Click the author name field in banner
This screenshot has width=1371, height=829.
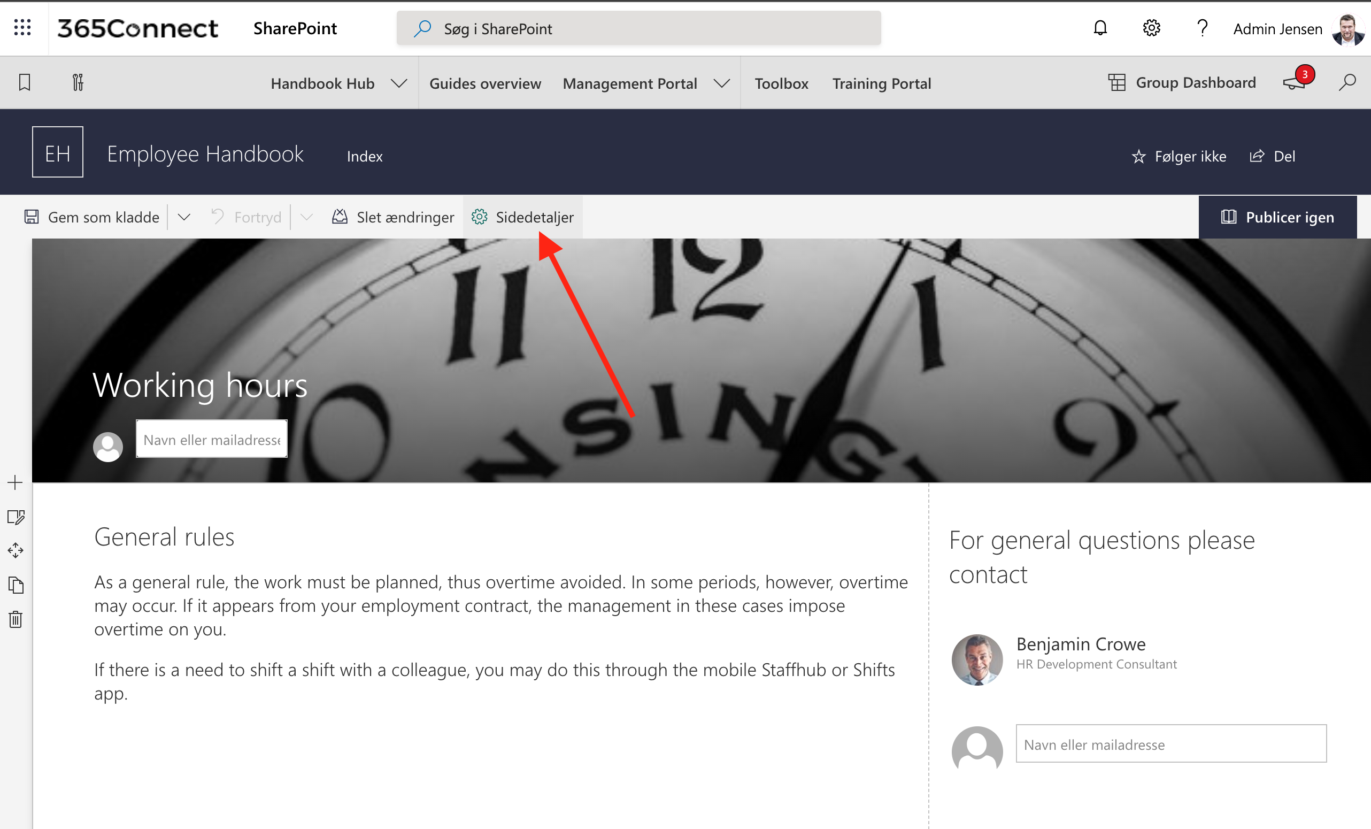click(x=212, y=439)
